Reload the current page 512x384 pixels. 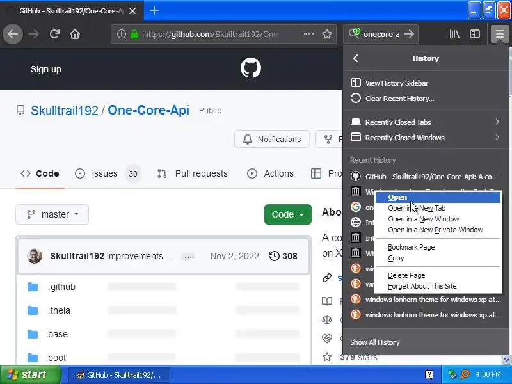pyautogui.click(x=54, y=34)
